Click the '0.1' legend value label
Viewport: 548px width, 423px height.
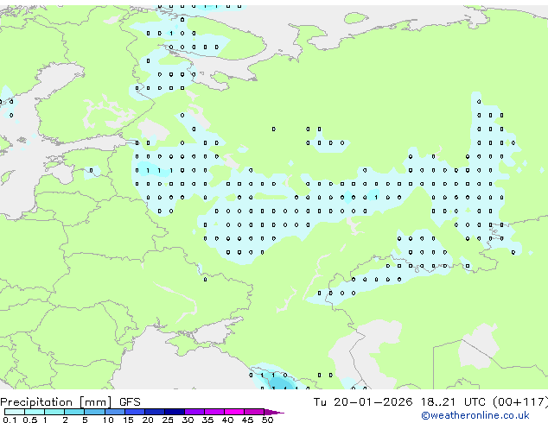[x=10, y=420]
